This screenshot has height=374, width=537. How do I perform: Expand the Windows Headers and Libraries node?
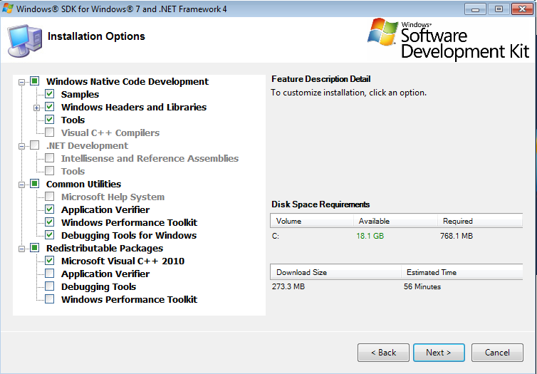tap(36, 108)
